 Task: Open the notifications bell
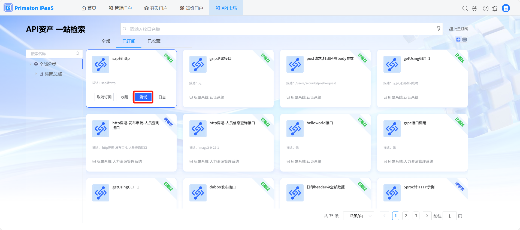pos(495,8)
